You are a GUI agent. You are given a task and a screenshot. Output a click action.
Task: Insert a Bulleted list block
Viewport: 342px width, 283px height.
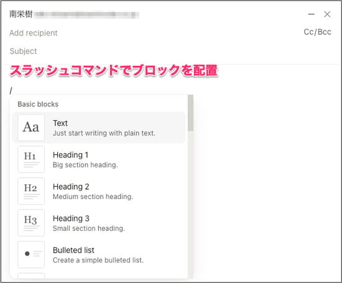pos(99,254)
